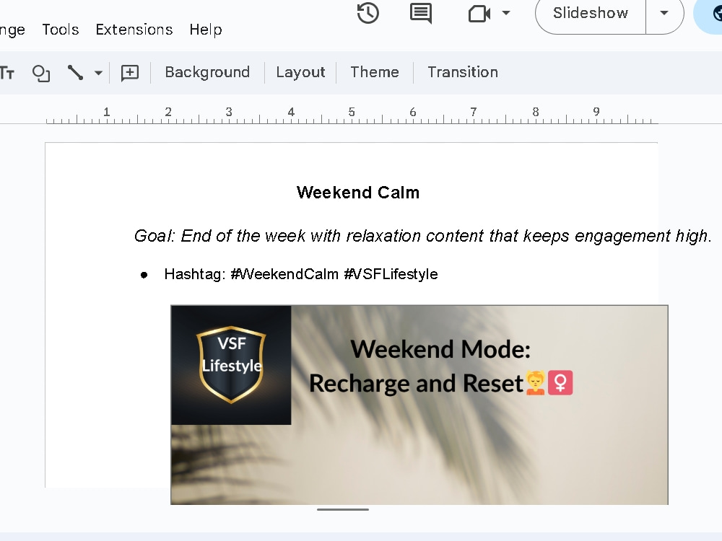Select the Shape tool
The height and width of the screenshot is (541, 722).
pos(41,73)
